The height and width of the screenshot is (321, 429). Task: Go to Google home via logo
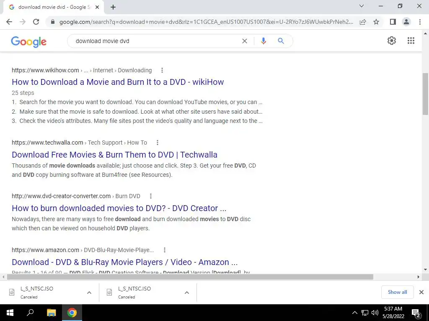(29, 42)
